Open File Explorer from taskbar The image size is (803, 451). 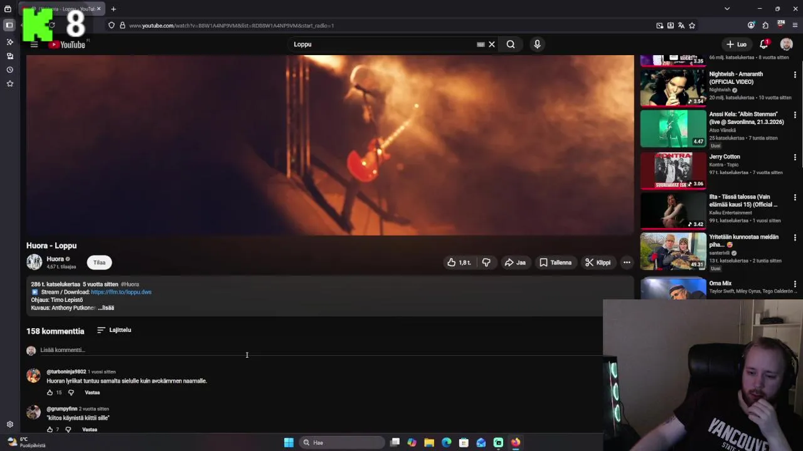[429, 442]
